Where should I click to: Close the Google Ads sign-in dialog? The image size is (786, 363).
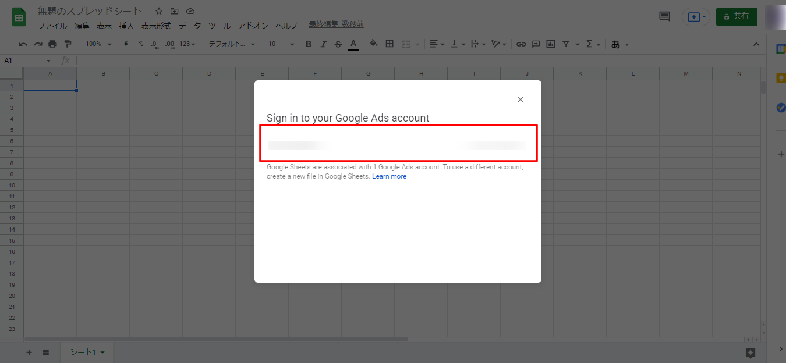click(521, 99)
